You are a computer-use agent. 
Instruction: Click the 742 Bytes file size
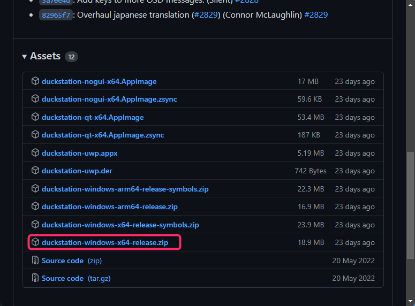311,171
